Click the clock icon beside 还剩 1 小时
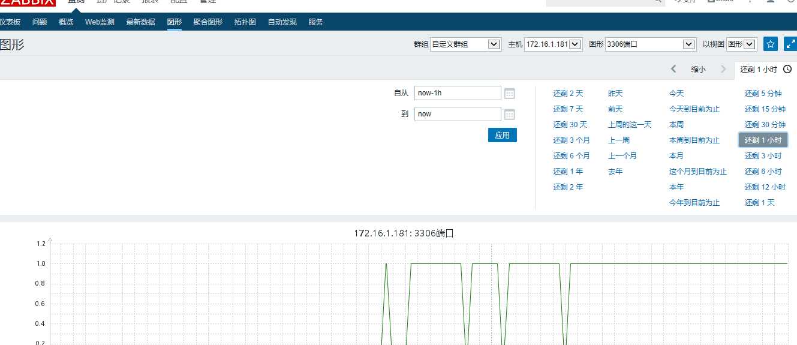 pyautogui.click(x=787, y=69)
